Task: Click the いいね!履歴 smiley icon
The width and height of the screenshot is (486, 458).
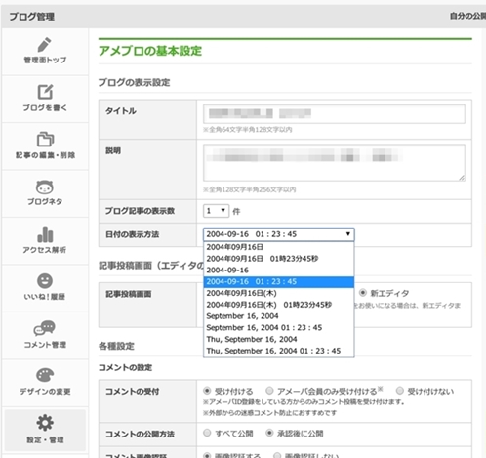Action: coord(45,281)
